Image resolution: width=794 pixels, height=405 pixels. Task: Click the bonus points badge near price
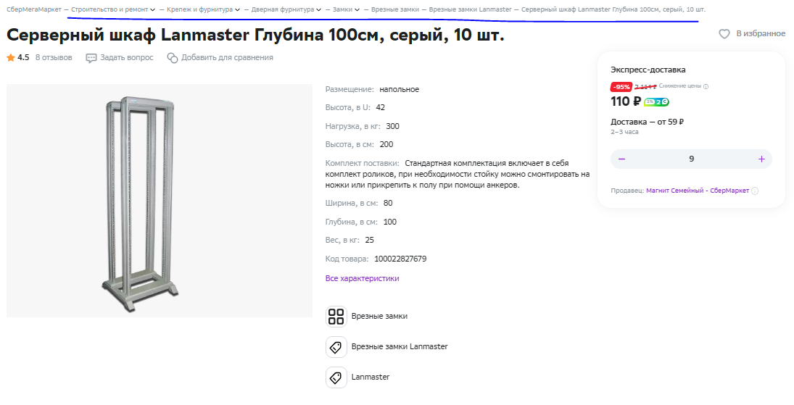pyautogui.click(x=656, y=102)
